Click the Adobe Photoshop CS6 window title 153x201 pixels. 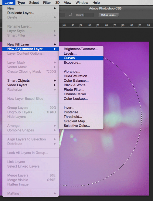click(x=105, y=8)
